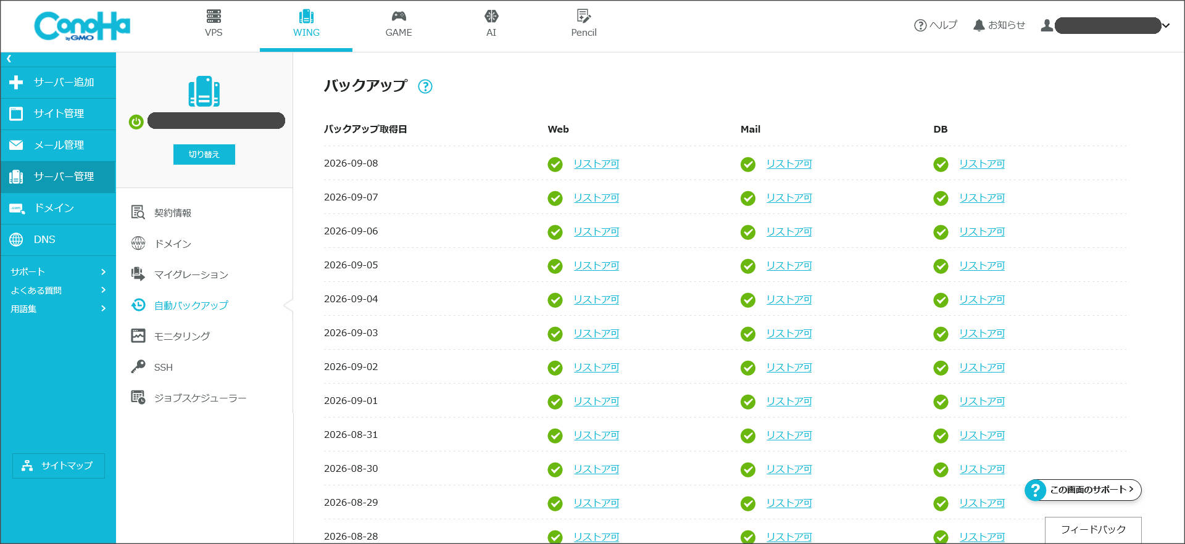1185x544 pixels.
Task: Click the help question mark beside バックアップ heading
Action: [x=425, y=86]
